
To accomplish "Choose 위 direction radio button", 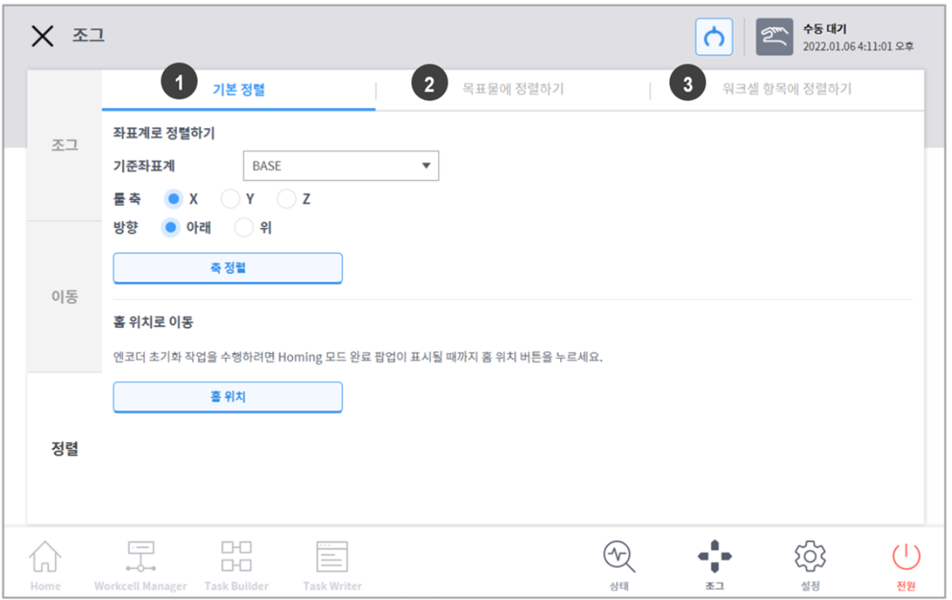I will click(x=244, y=228).
